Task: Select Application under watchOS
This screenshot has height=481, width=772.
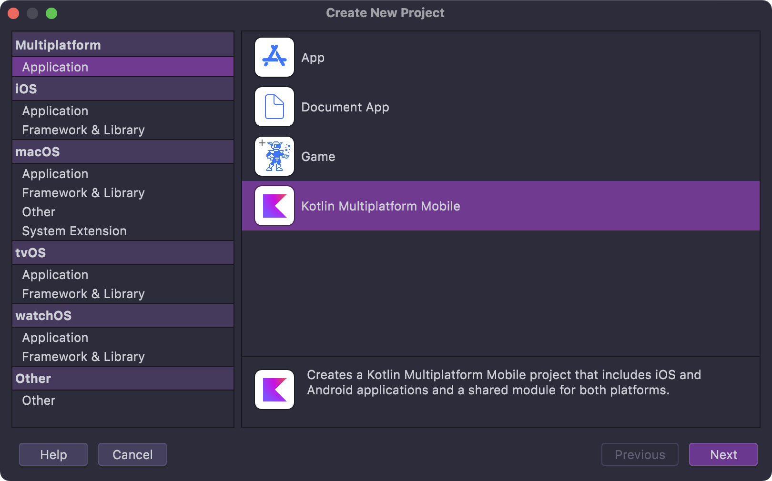Action: coord(123,338)
